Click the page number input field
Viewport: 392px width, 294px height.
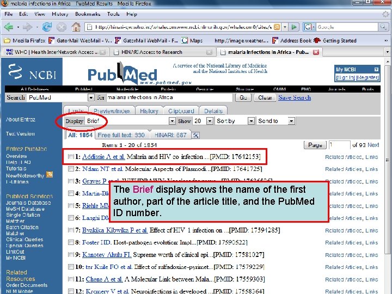(340, 145)
